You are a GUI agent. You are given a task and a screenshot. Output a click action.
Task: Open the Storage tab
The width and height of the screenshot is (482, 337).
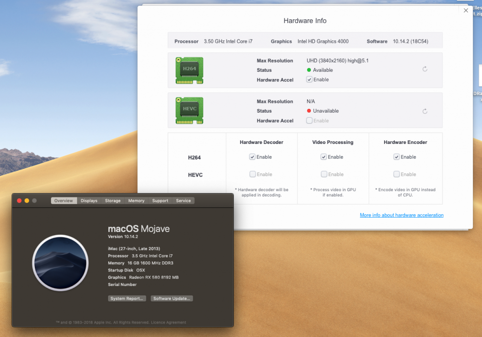tap(113, 200)
